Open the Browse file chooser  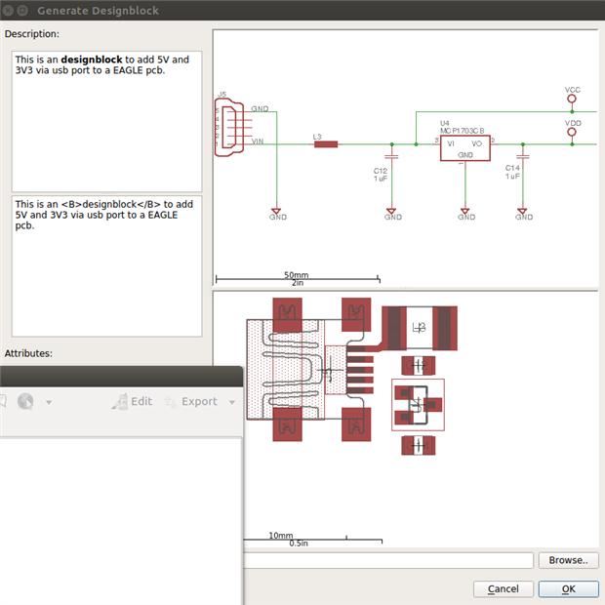(x=567, y=560)
